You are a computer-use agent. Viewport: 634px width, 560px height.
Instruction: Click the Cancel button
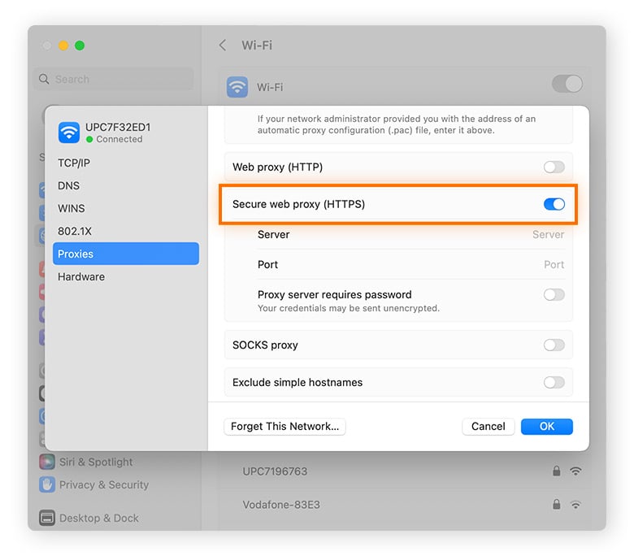tap(488, 427)
